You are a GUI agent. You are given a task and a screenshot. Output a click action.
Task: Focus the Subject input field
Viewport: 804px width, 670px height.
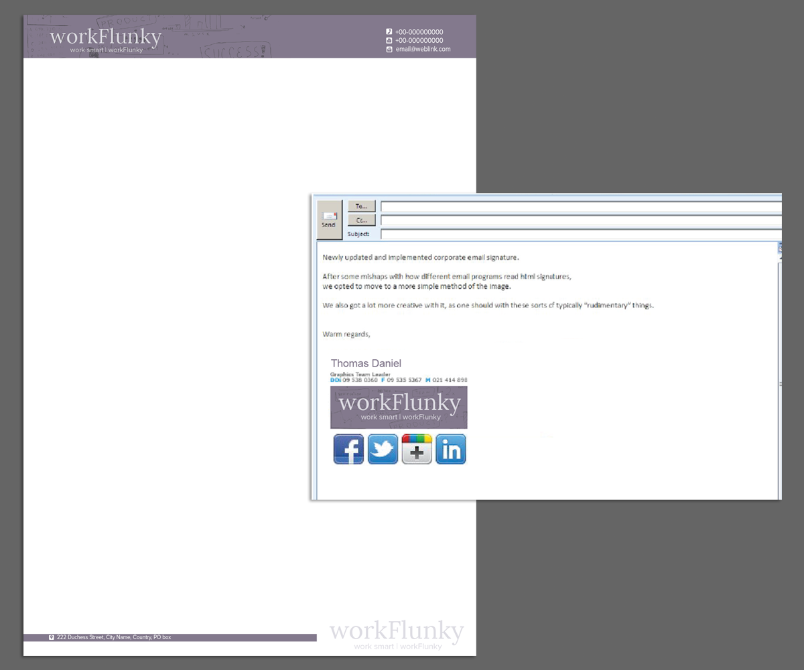click(581, 234)
